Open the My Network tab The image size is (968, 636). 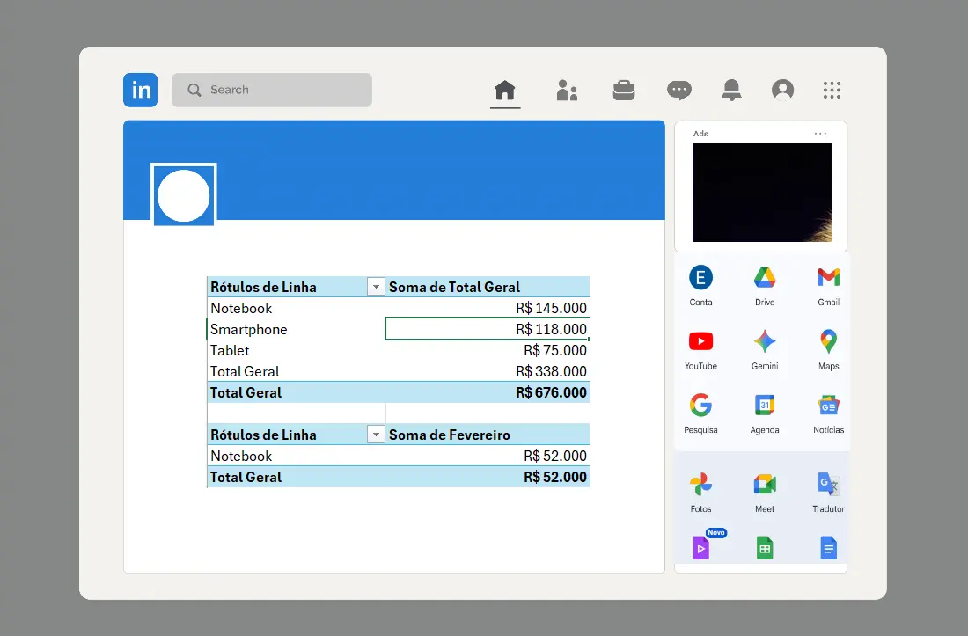point(567,90)
